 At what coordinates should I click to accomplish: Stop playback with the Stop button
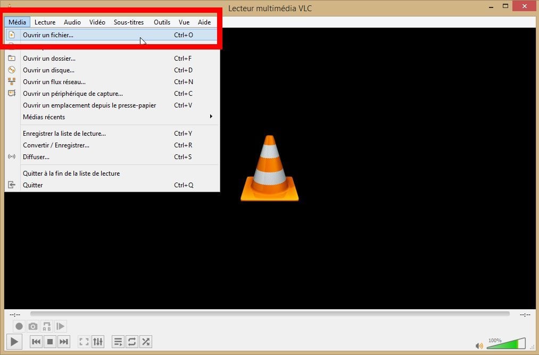pos(50,342)
